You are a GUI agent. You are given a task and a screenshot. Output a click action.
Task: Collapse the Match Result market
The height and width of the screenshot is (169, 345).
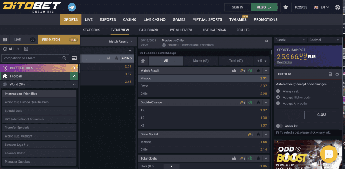(x=266, y=71)
